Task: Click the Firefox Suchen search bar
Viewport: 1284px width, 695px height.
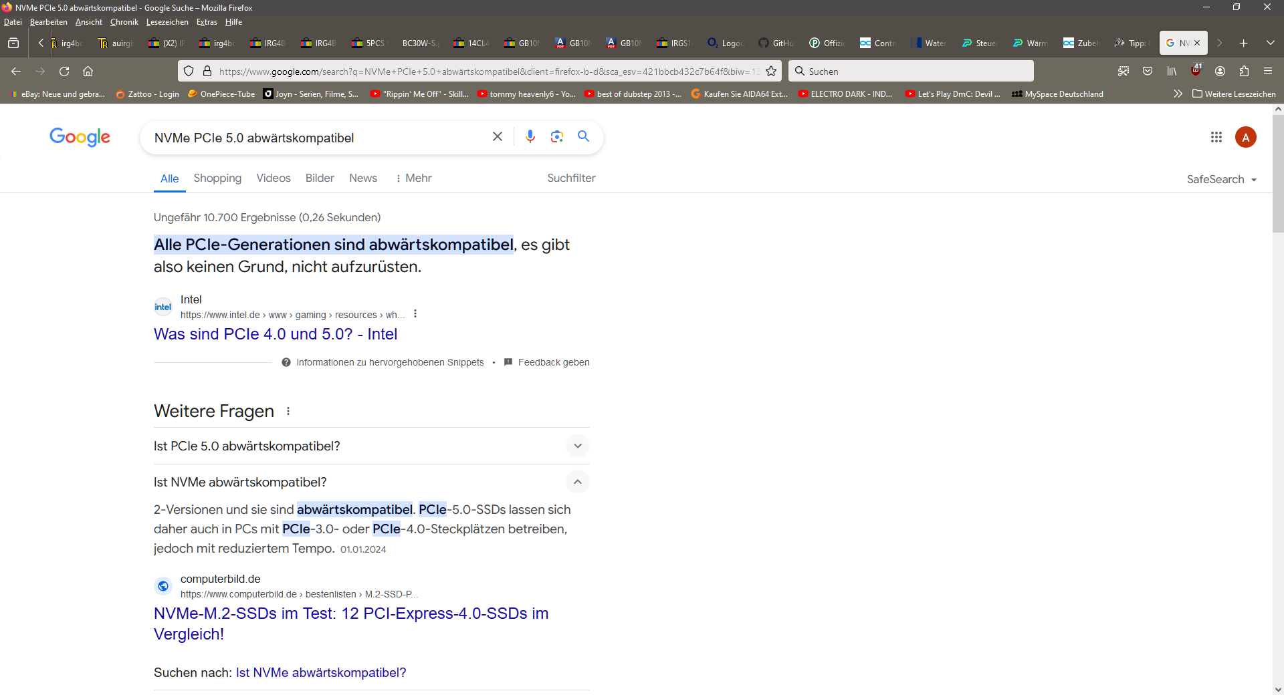Action: 911,71
